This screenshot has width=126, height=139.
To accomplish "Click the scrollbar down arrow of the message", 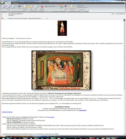I will 124,134.
